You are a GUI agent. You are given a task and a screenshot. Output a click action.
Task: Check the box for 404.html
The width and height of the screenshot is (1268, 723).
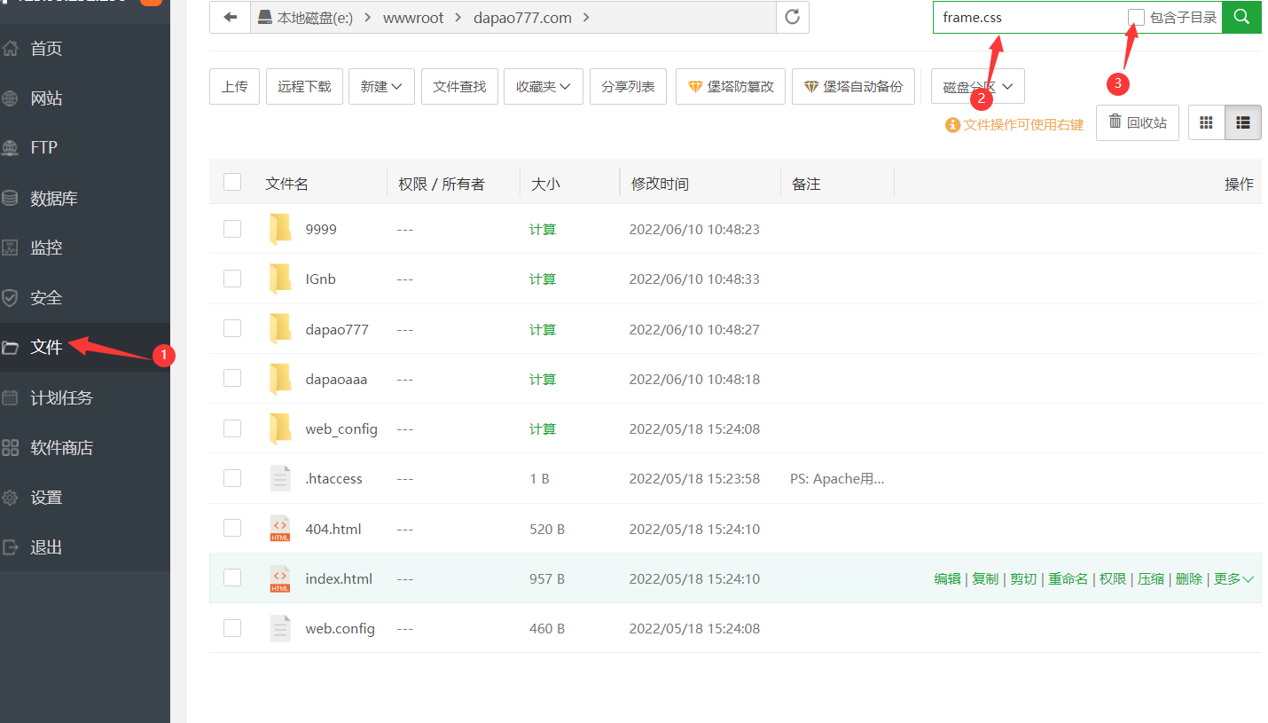[x=232, y=528]
